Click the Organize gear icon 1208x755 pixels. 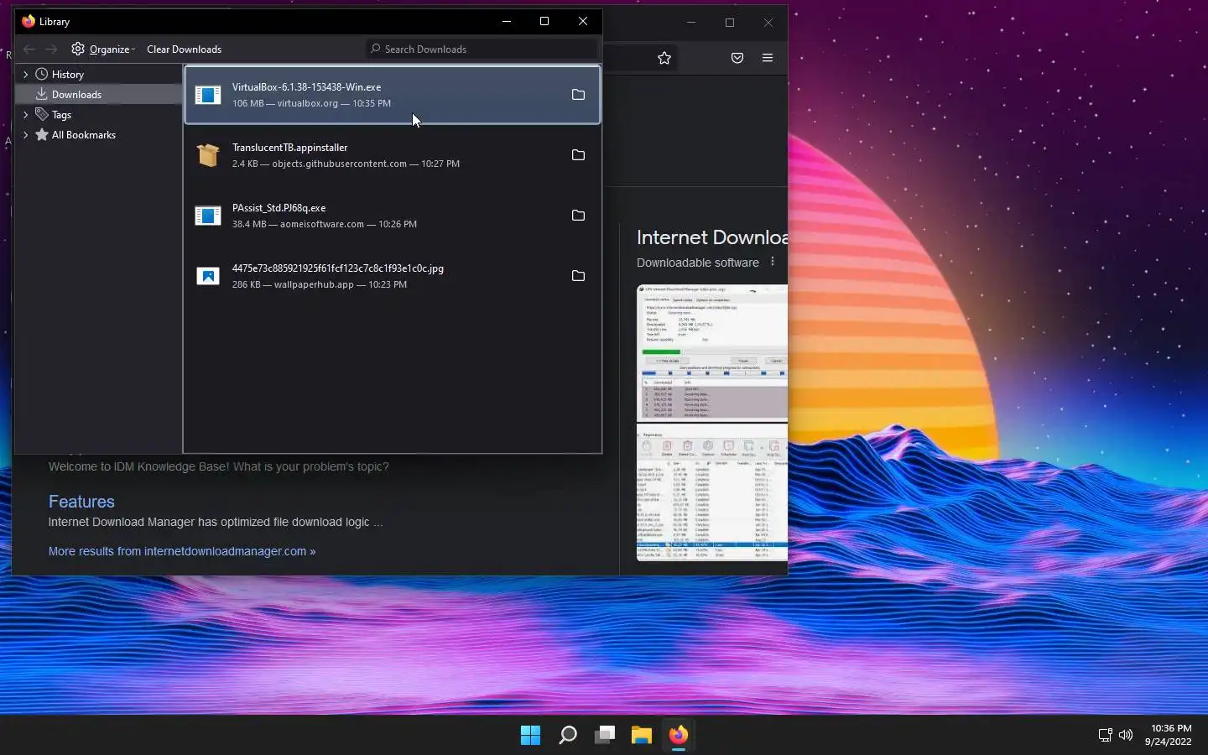click(78, 49)
